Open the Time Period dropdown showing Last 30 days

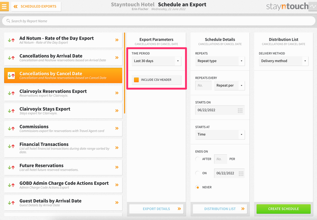pyautogui.click(x=156, y=61)
